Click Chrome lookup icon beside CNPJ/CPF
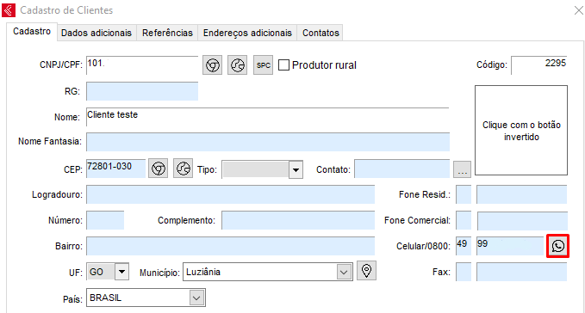The width and height of the screenshot is (585, 313). (212, 65)
